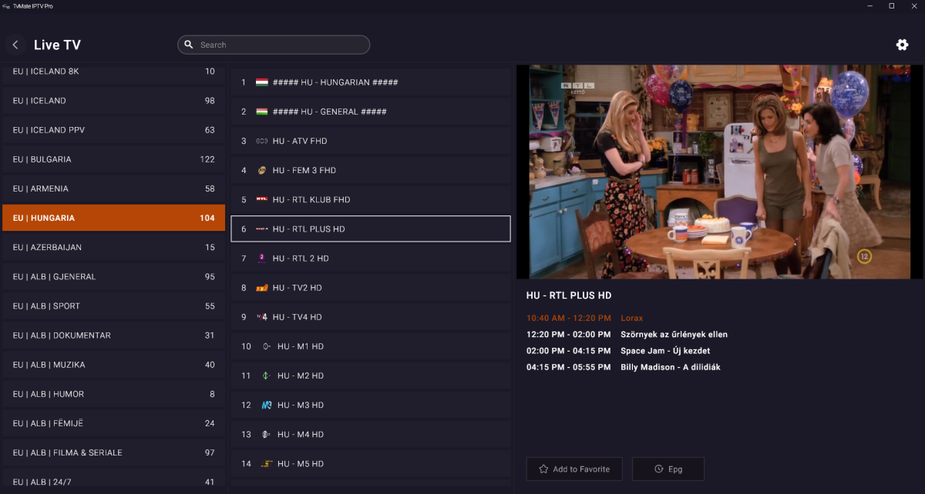The width and height of the screenshot is (925, 494).
Task: Open the EU | ALB | SPORT category
Action: pyautogui.click(x=113, y=306)
